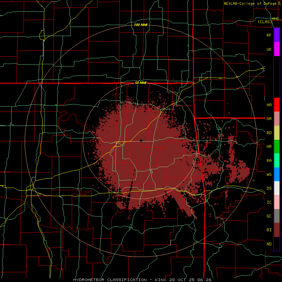Click the green HR legend color swatch

click(277, 147)
